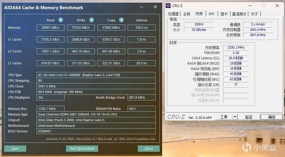Viewport: 285px width, 157px height.
Task: Click the Chipset field Intel Alder Point-S Z690
Action: [x=96, y=120]
